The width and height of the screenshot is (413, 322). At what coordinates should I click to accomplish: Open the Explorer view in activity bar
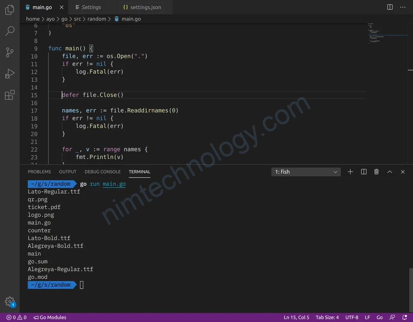[9, 10]
